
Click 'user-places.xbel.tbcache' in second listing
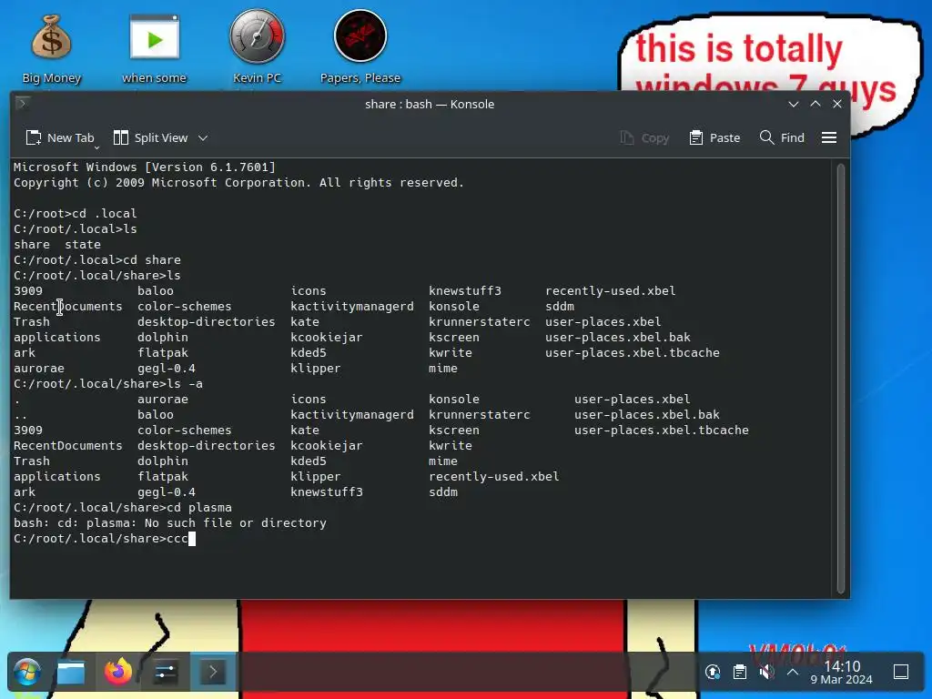click(x=662, y=431)
